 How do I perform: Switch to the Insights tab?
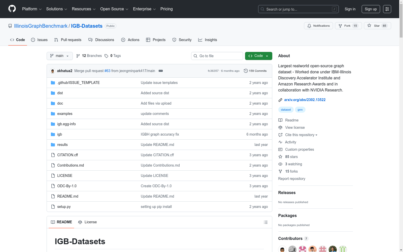coord(208,40)
